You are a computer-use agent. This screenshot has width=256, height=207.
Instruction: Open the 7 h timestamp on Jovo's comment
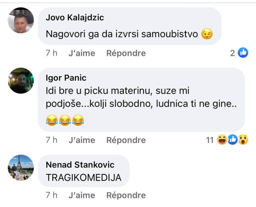pyautogui.click(x=52, y=53)
